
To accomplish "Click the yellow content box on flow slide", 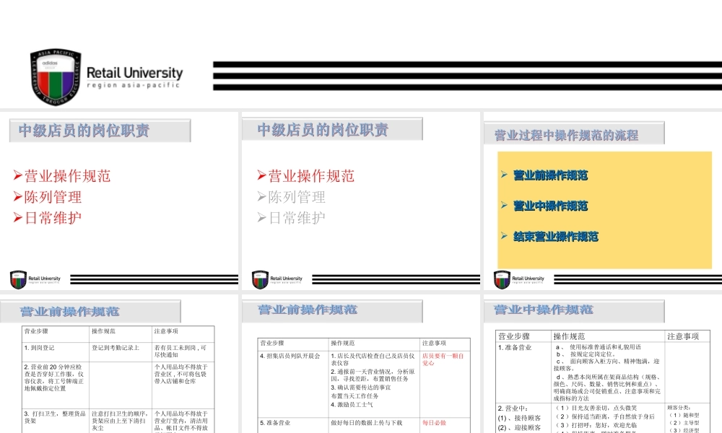I will point(604,210).
